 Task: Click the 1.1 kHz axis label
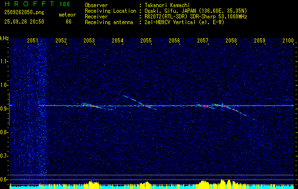pyautogui.click(x=4, y=61)
